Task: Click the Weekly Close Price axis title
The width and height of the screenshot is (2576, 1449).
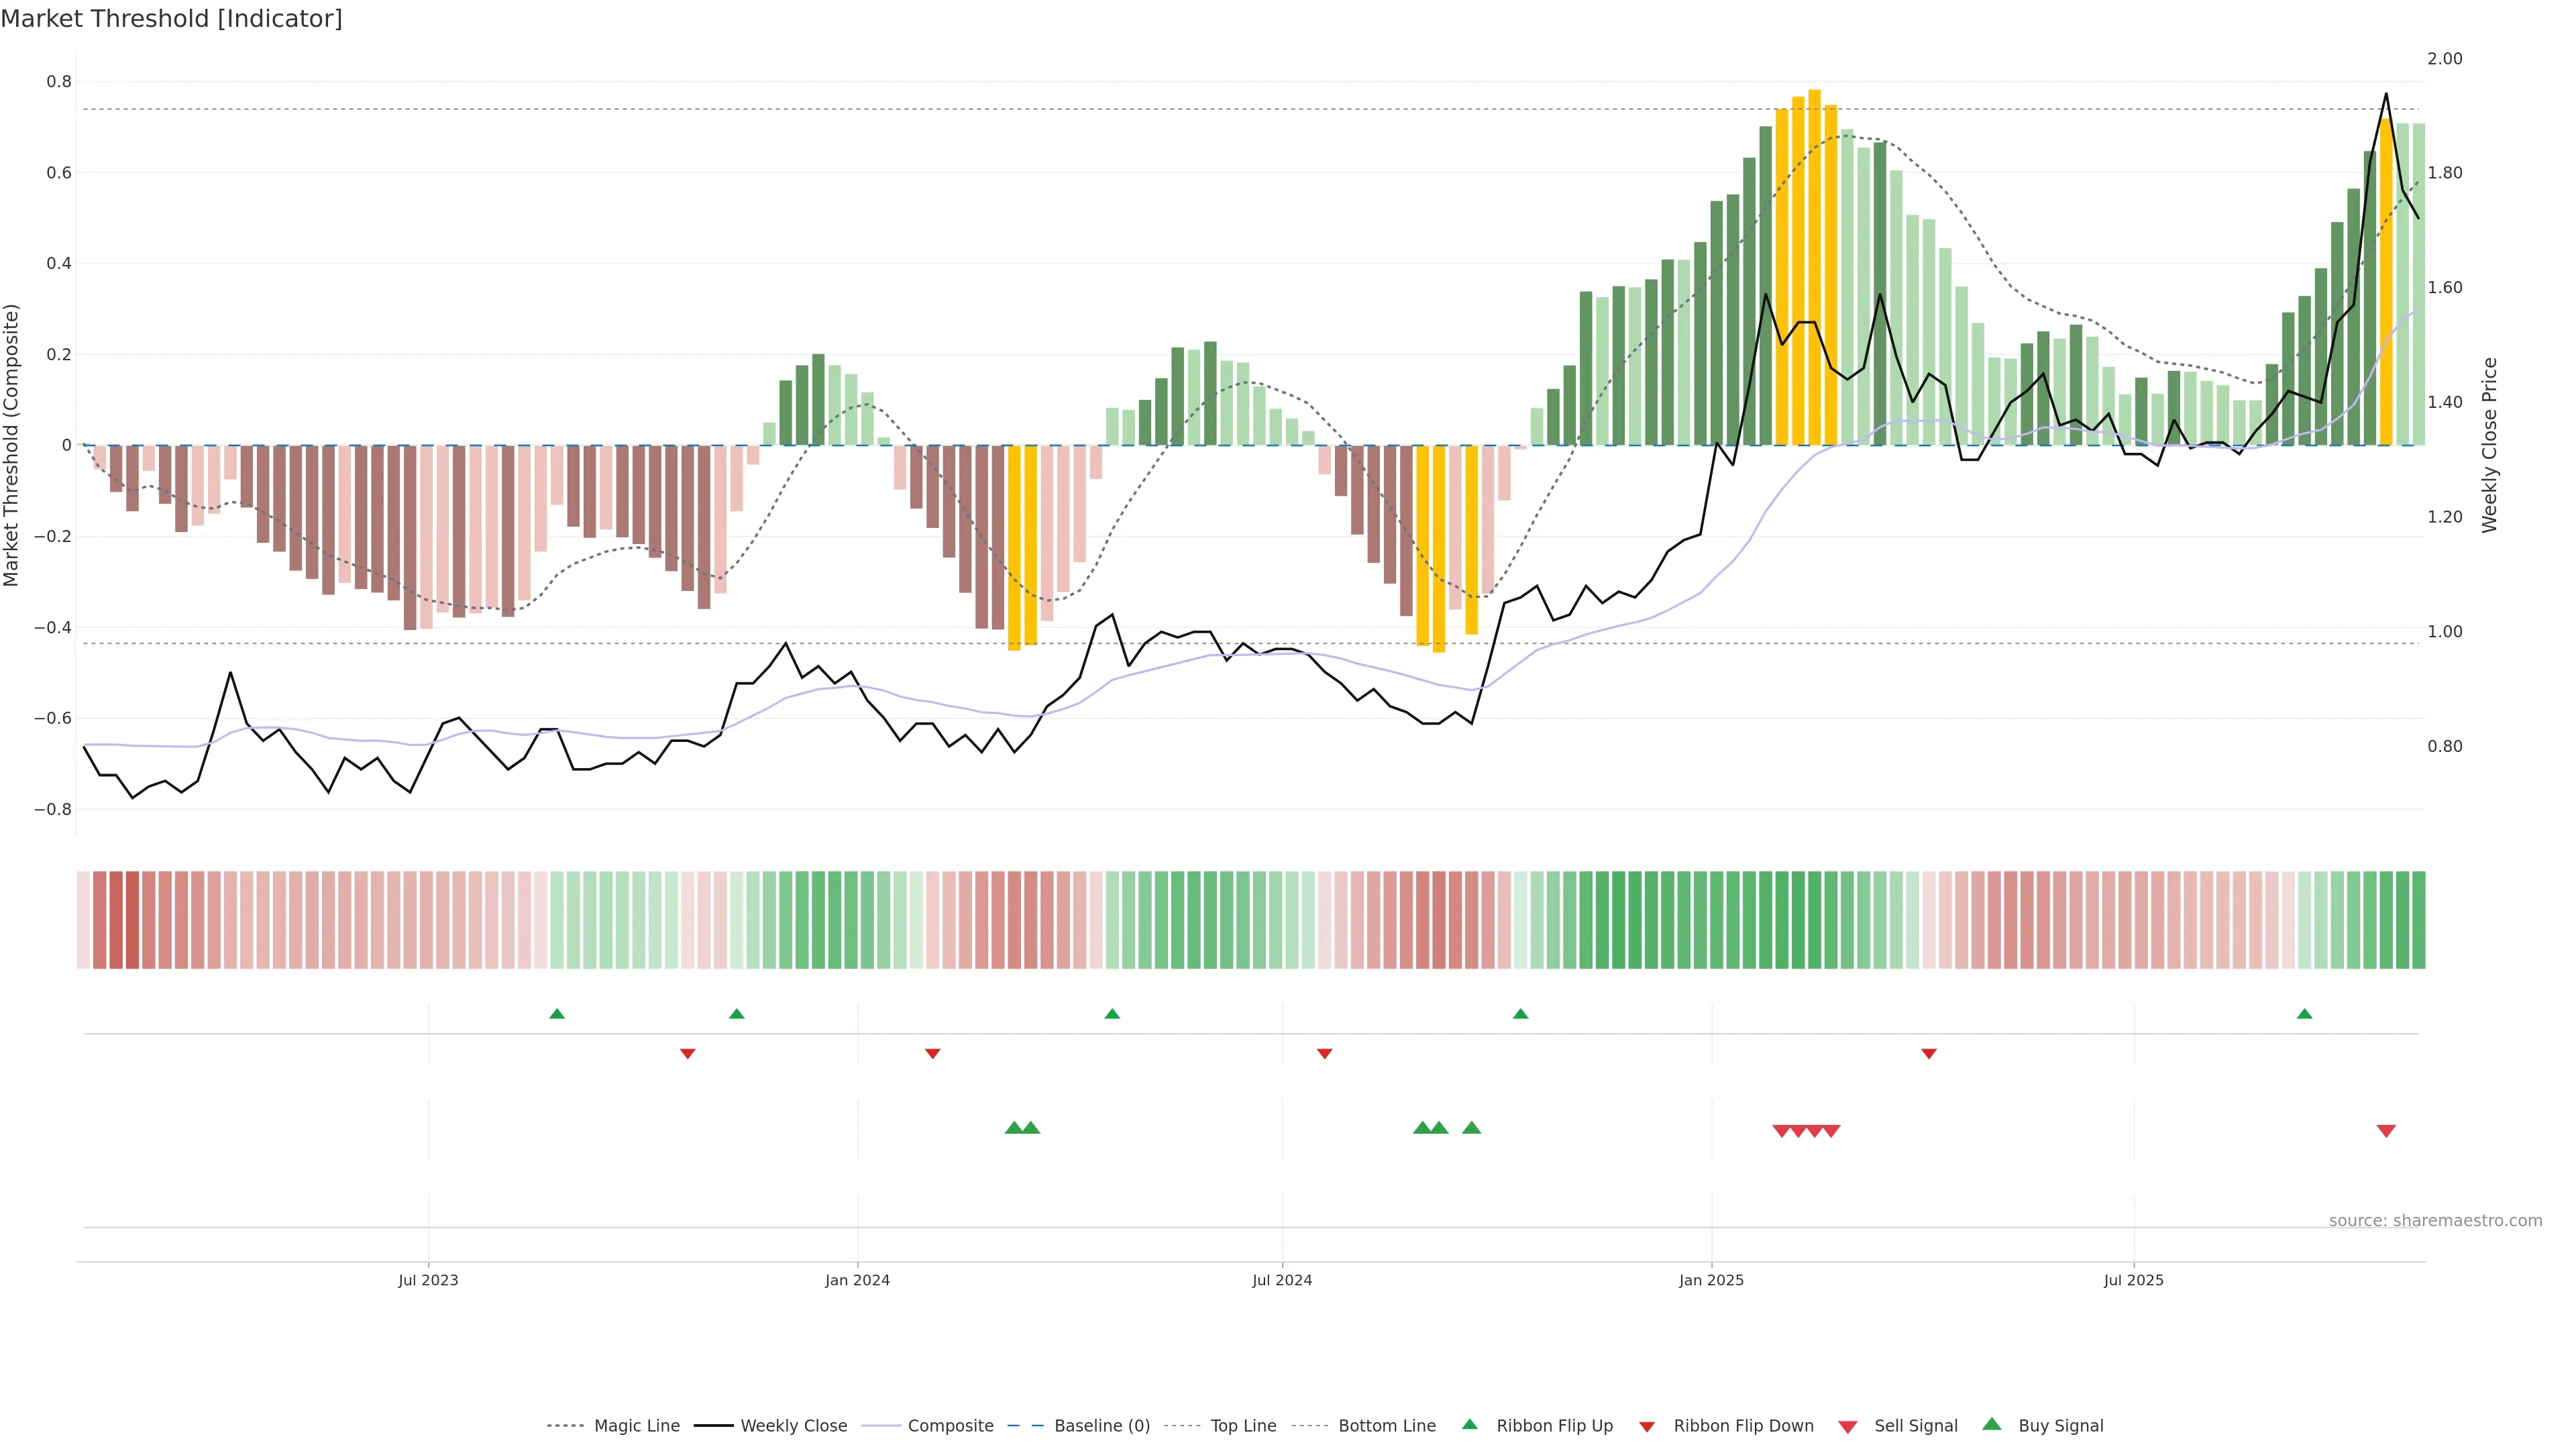Action: point(2489,445)
